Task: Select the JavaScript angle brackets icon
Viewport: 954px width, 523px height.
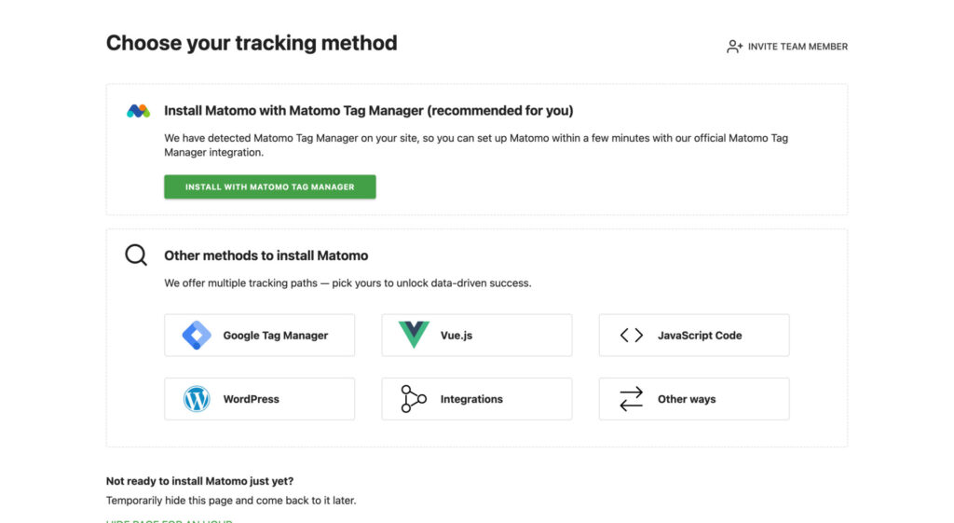Action: pos(632,336)
